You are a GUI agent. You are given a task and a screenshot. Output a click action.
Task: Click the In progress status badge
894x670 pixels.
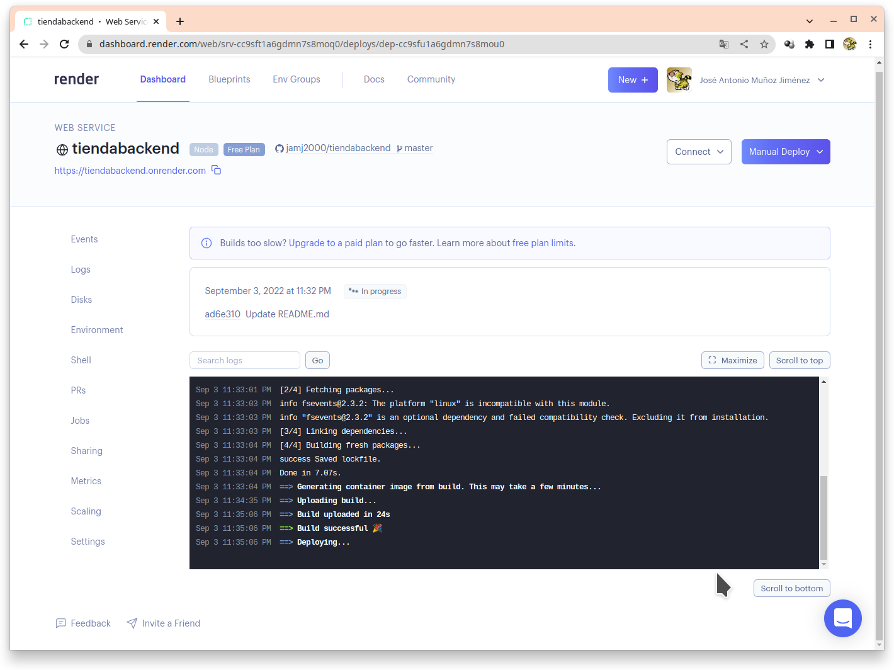click(x=375, y=291)
